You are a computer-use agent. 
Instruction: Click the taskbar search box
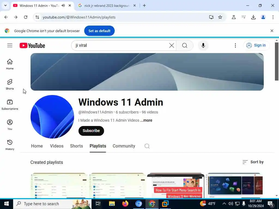tap(52, 204)
